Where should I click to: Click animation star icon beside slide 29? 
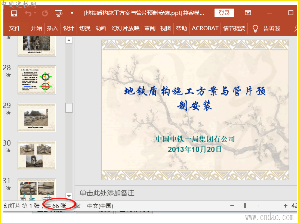point(8,113)
